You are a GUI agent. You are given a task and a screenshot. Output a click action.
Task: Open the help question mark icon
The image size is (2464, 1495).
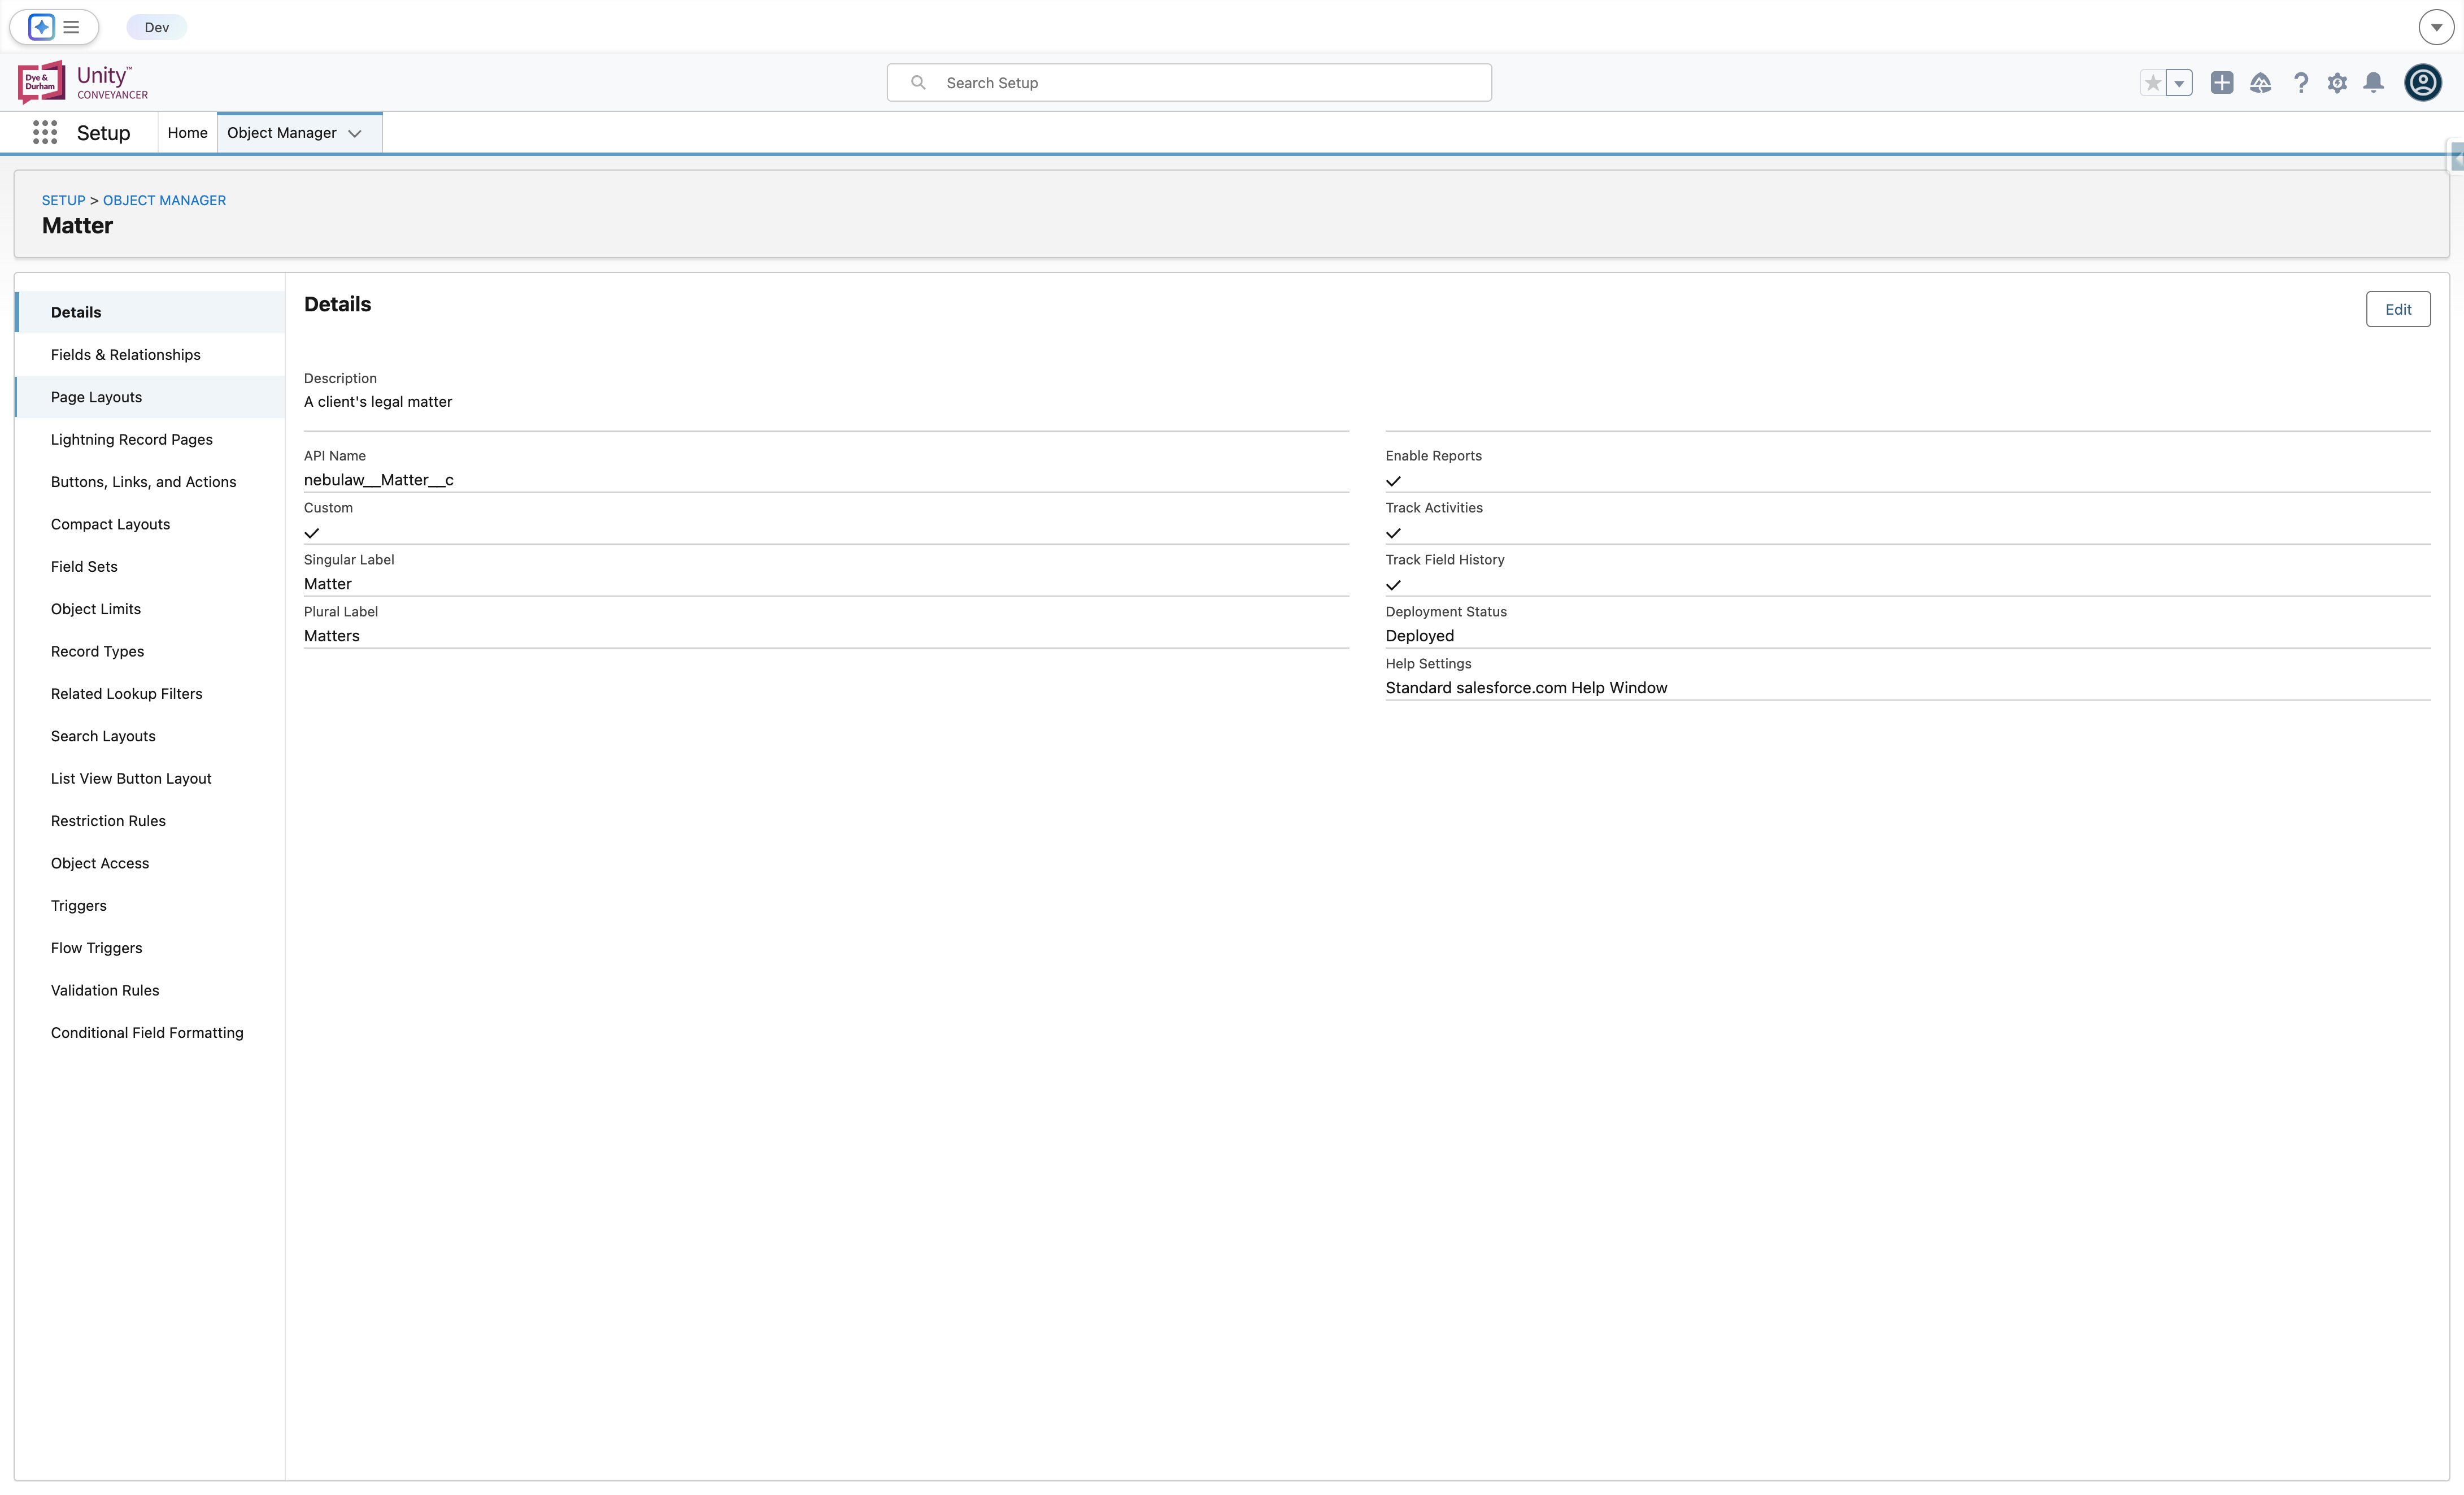[x=2301, y=83]
